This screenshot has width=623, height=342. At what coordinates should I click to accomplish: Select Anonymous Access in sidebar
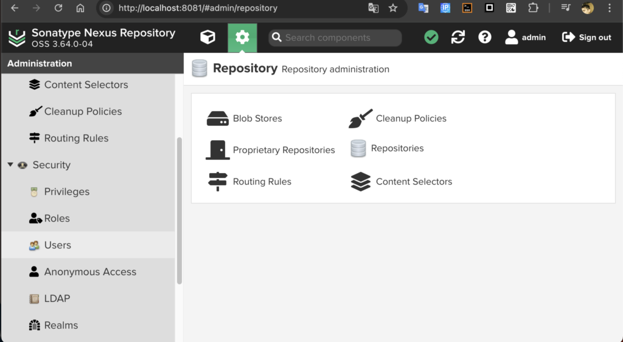[90, 272]
